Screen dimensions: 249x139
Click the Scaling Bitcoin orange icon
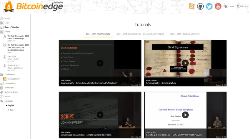click(5, 79)
